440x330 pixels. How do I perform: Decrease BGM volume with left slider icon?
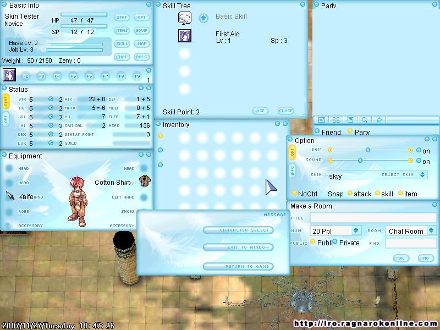click(331, 150)
